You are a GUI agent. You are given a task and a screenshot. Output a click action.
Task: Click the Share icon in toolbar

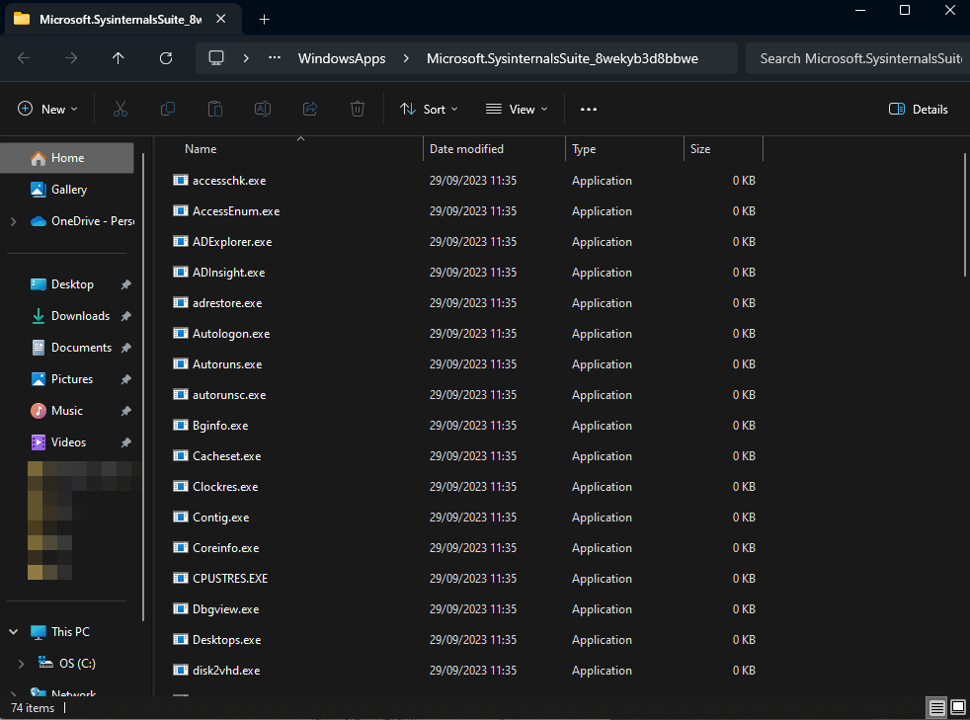pos(310,110)
